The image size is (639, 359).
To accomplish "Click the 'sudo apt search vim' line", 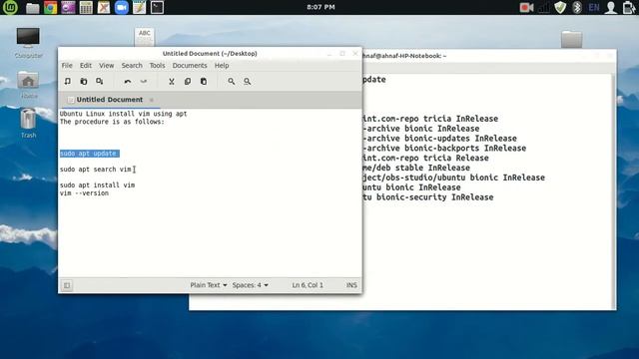I will point(96,170).
